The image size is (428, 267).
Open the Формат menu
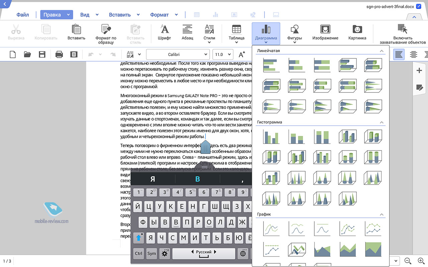click(164, 15)
